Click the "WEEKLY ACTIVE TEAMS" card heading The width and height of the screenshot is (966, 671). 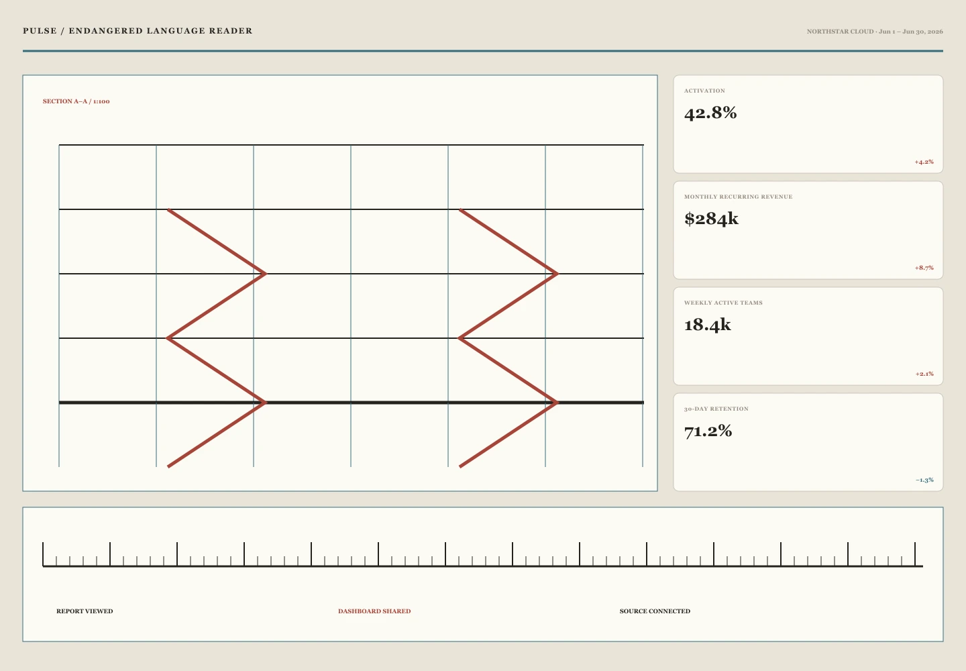point(723,303)
